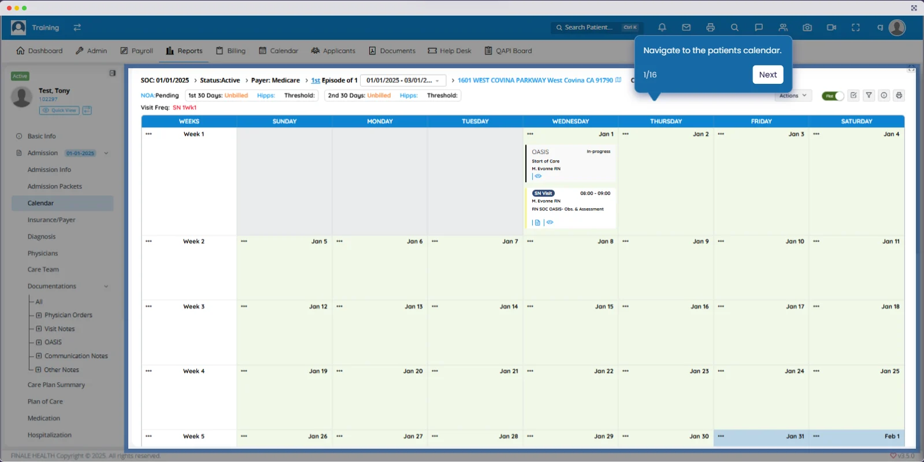The height and width of the screenshot is (462, 924).
Task: Open Care Team
Action: [x=43, y=269]
